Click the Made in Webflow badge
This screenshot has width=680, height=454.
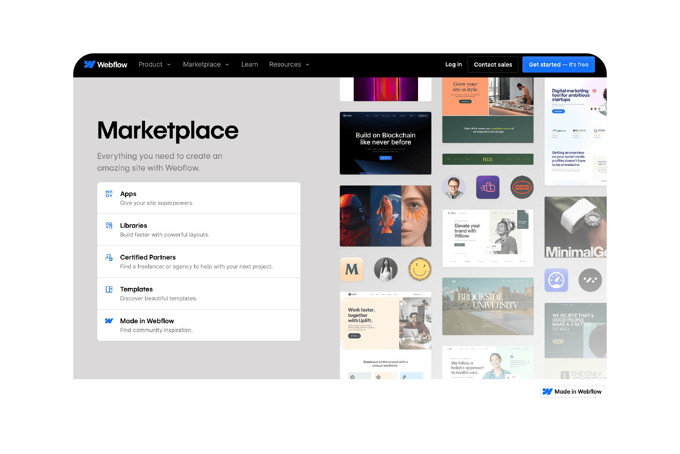point(572,391)
